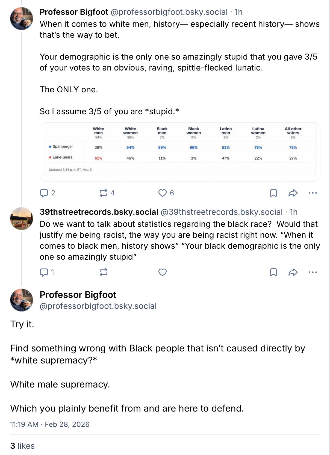Viewport: 330px width, 455px height.
Task: Like the post with 6 likes
Action: click(163, 193)
